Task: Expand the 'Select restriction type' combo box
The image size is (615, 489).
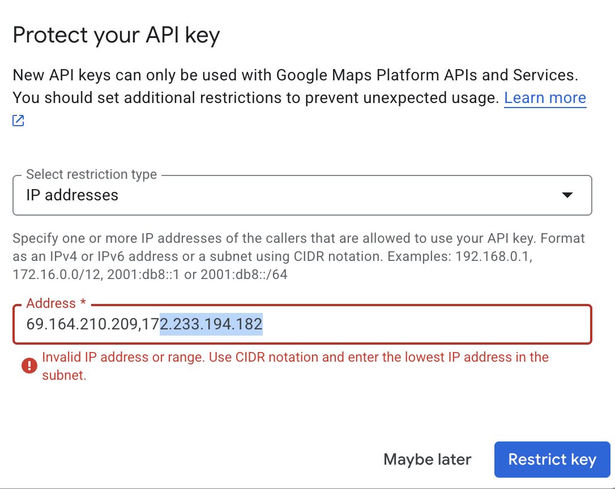Action: pyautogui.click(x=302, y=195)
